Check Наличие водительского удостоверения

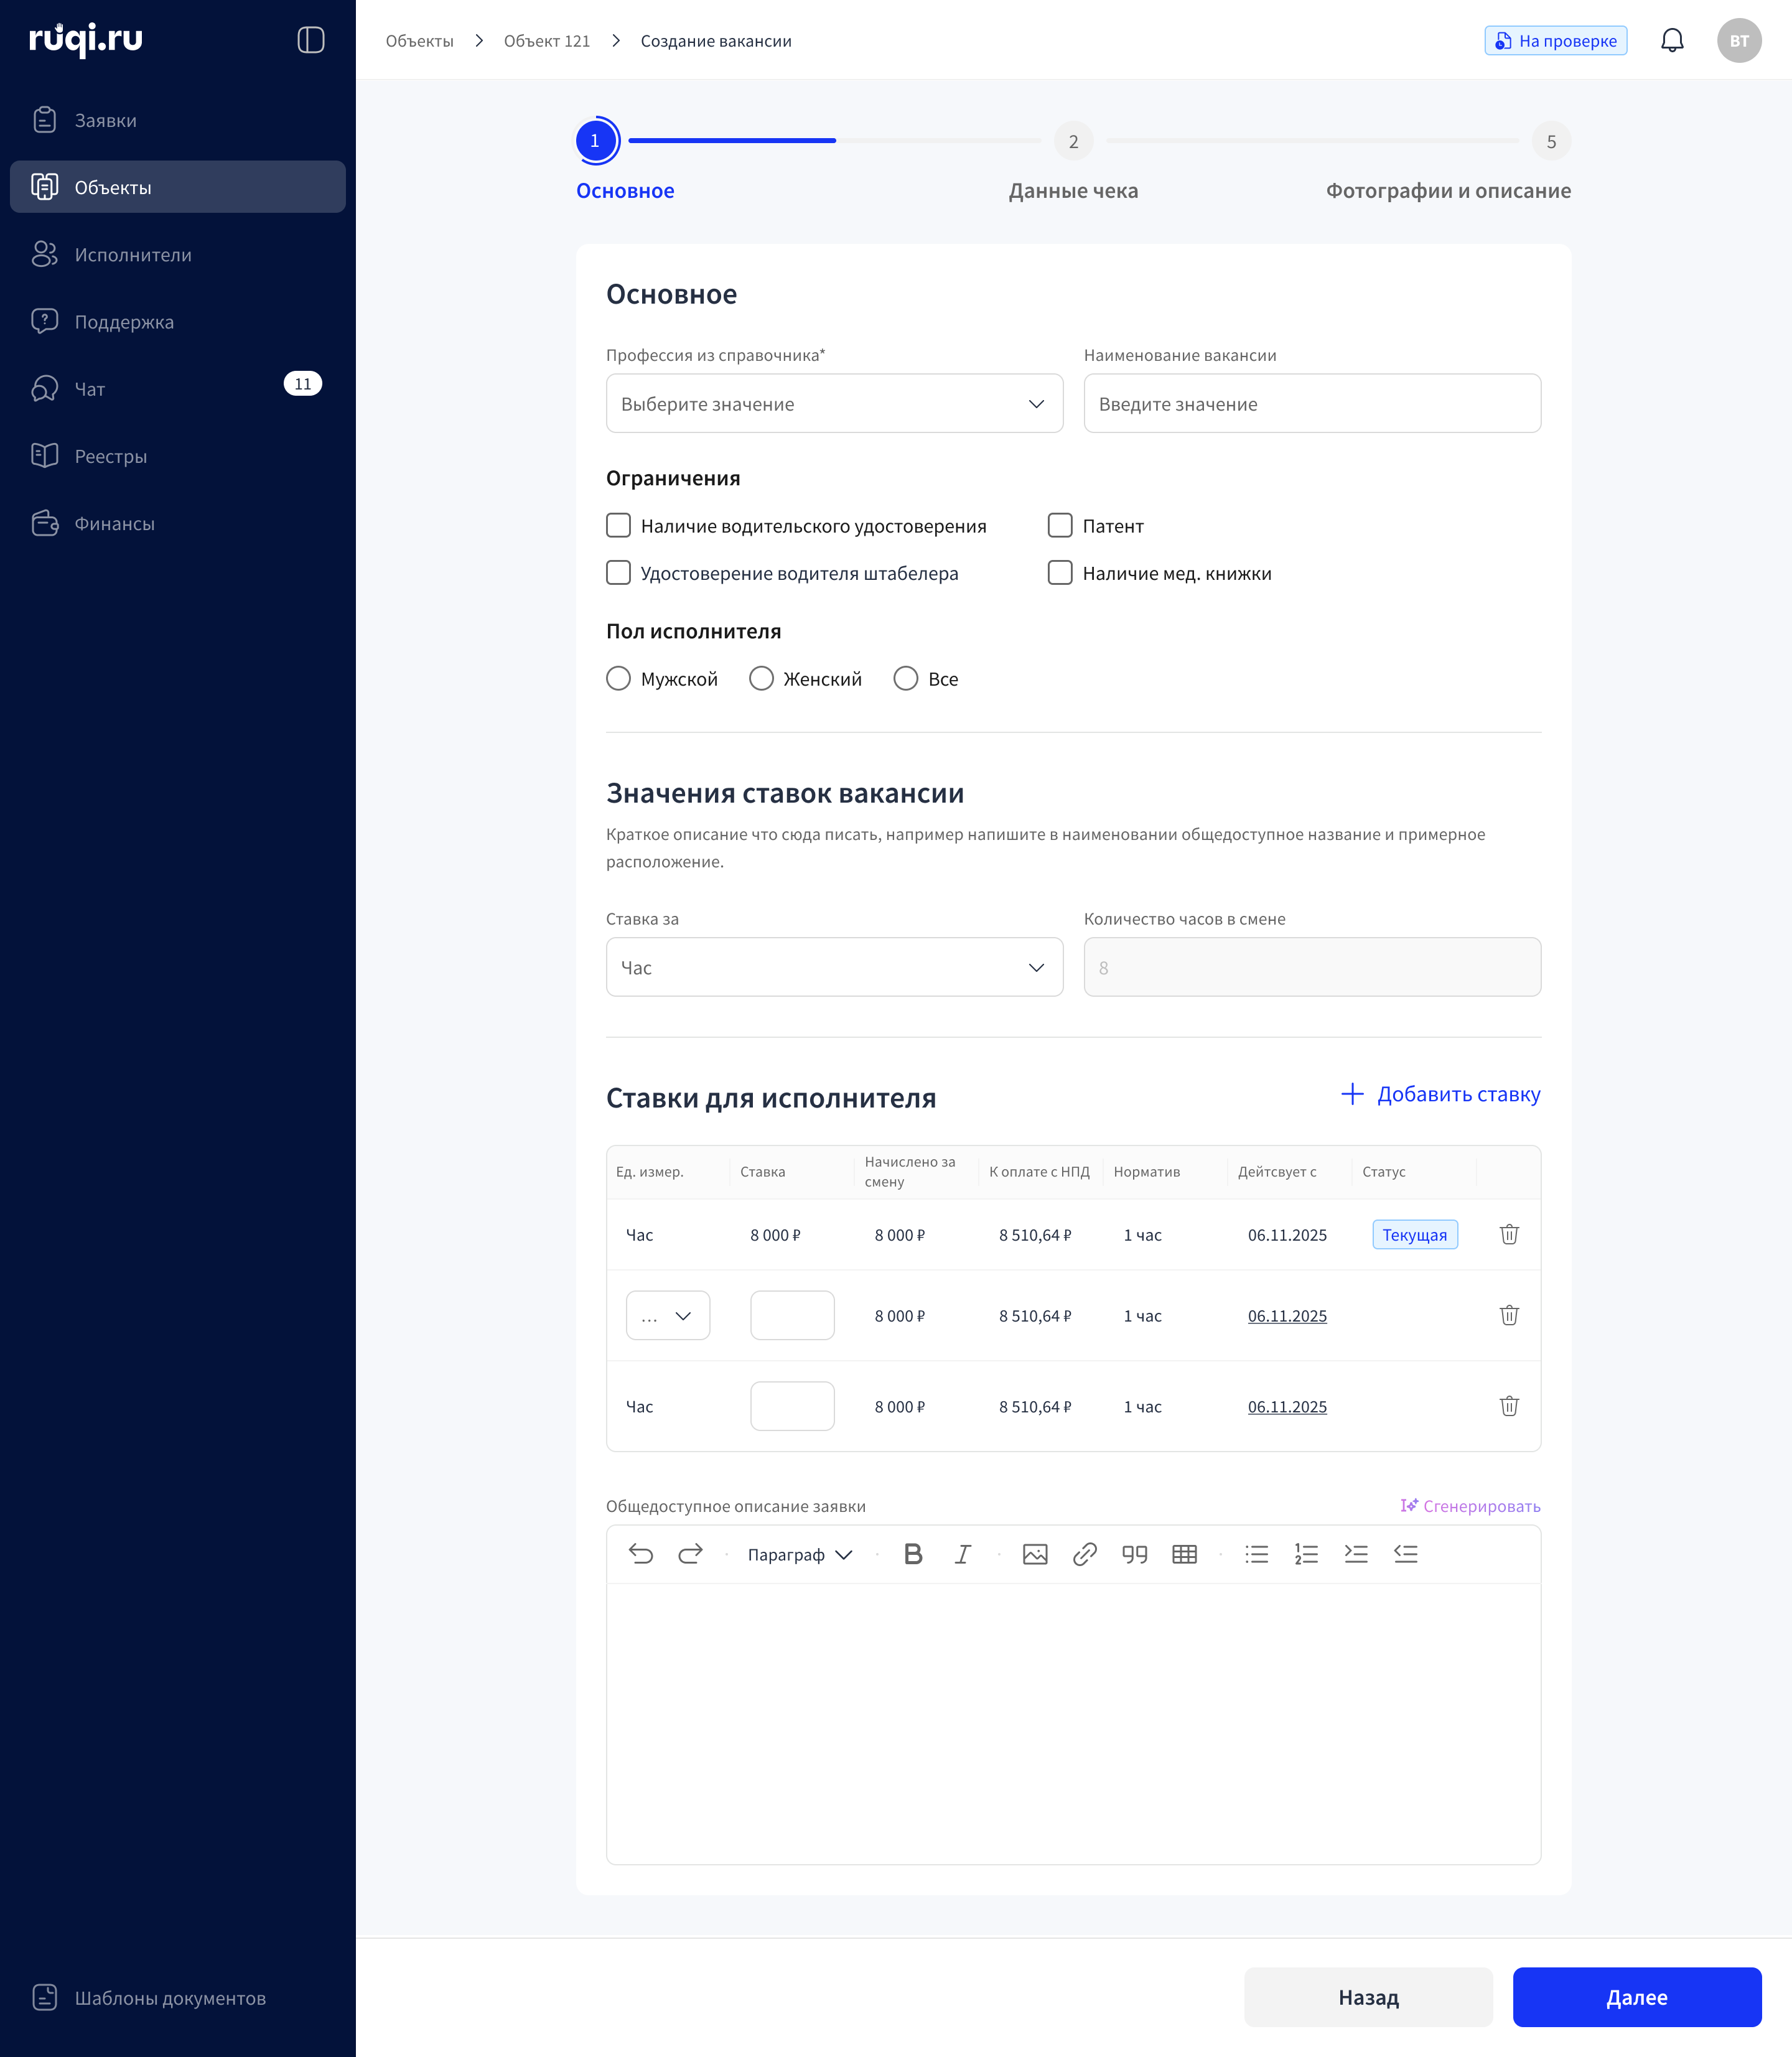point(619,526)
